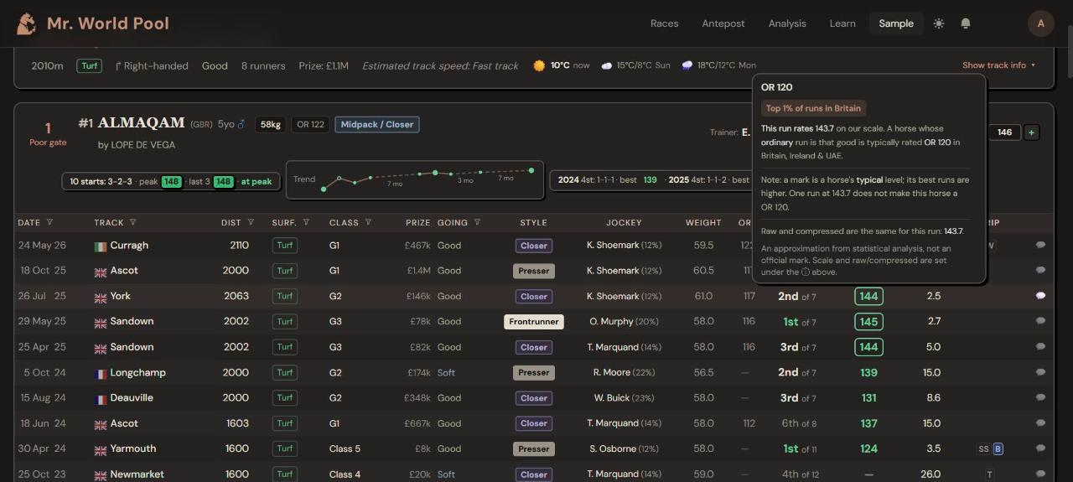Click the green 139 rating on Longchamp row

(868, 373)
